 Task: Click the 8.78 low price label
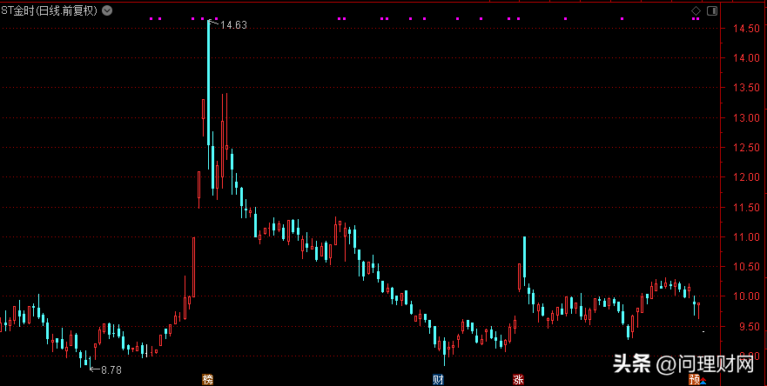click(111, 370)
